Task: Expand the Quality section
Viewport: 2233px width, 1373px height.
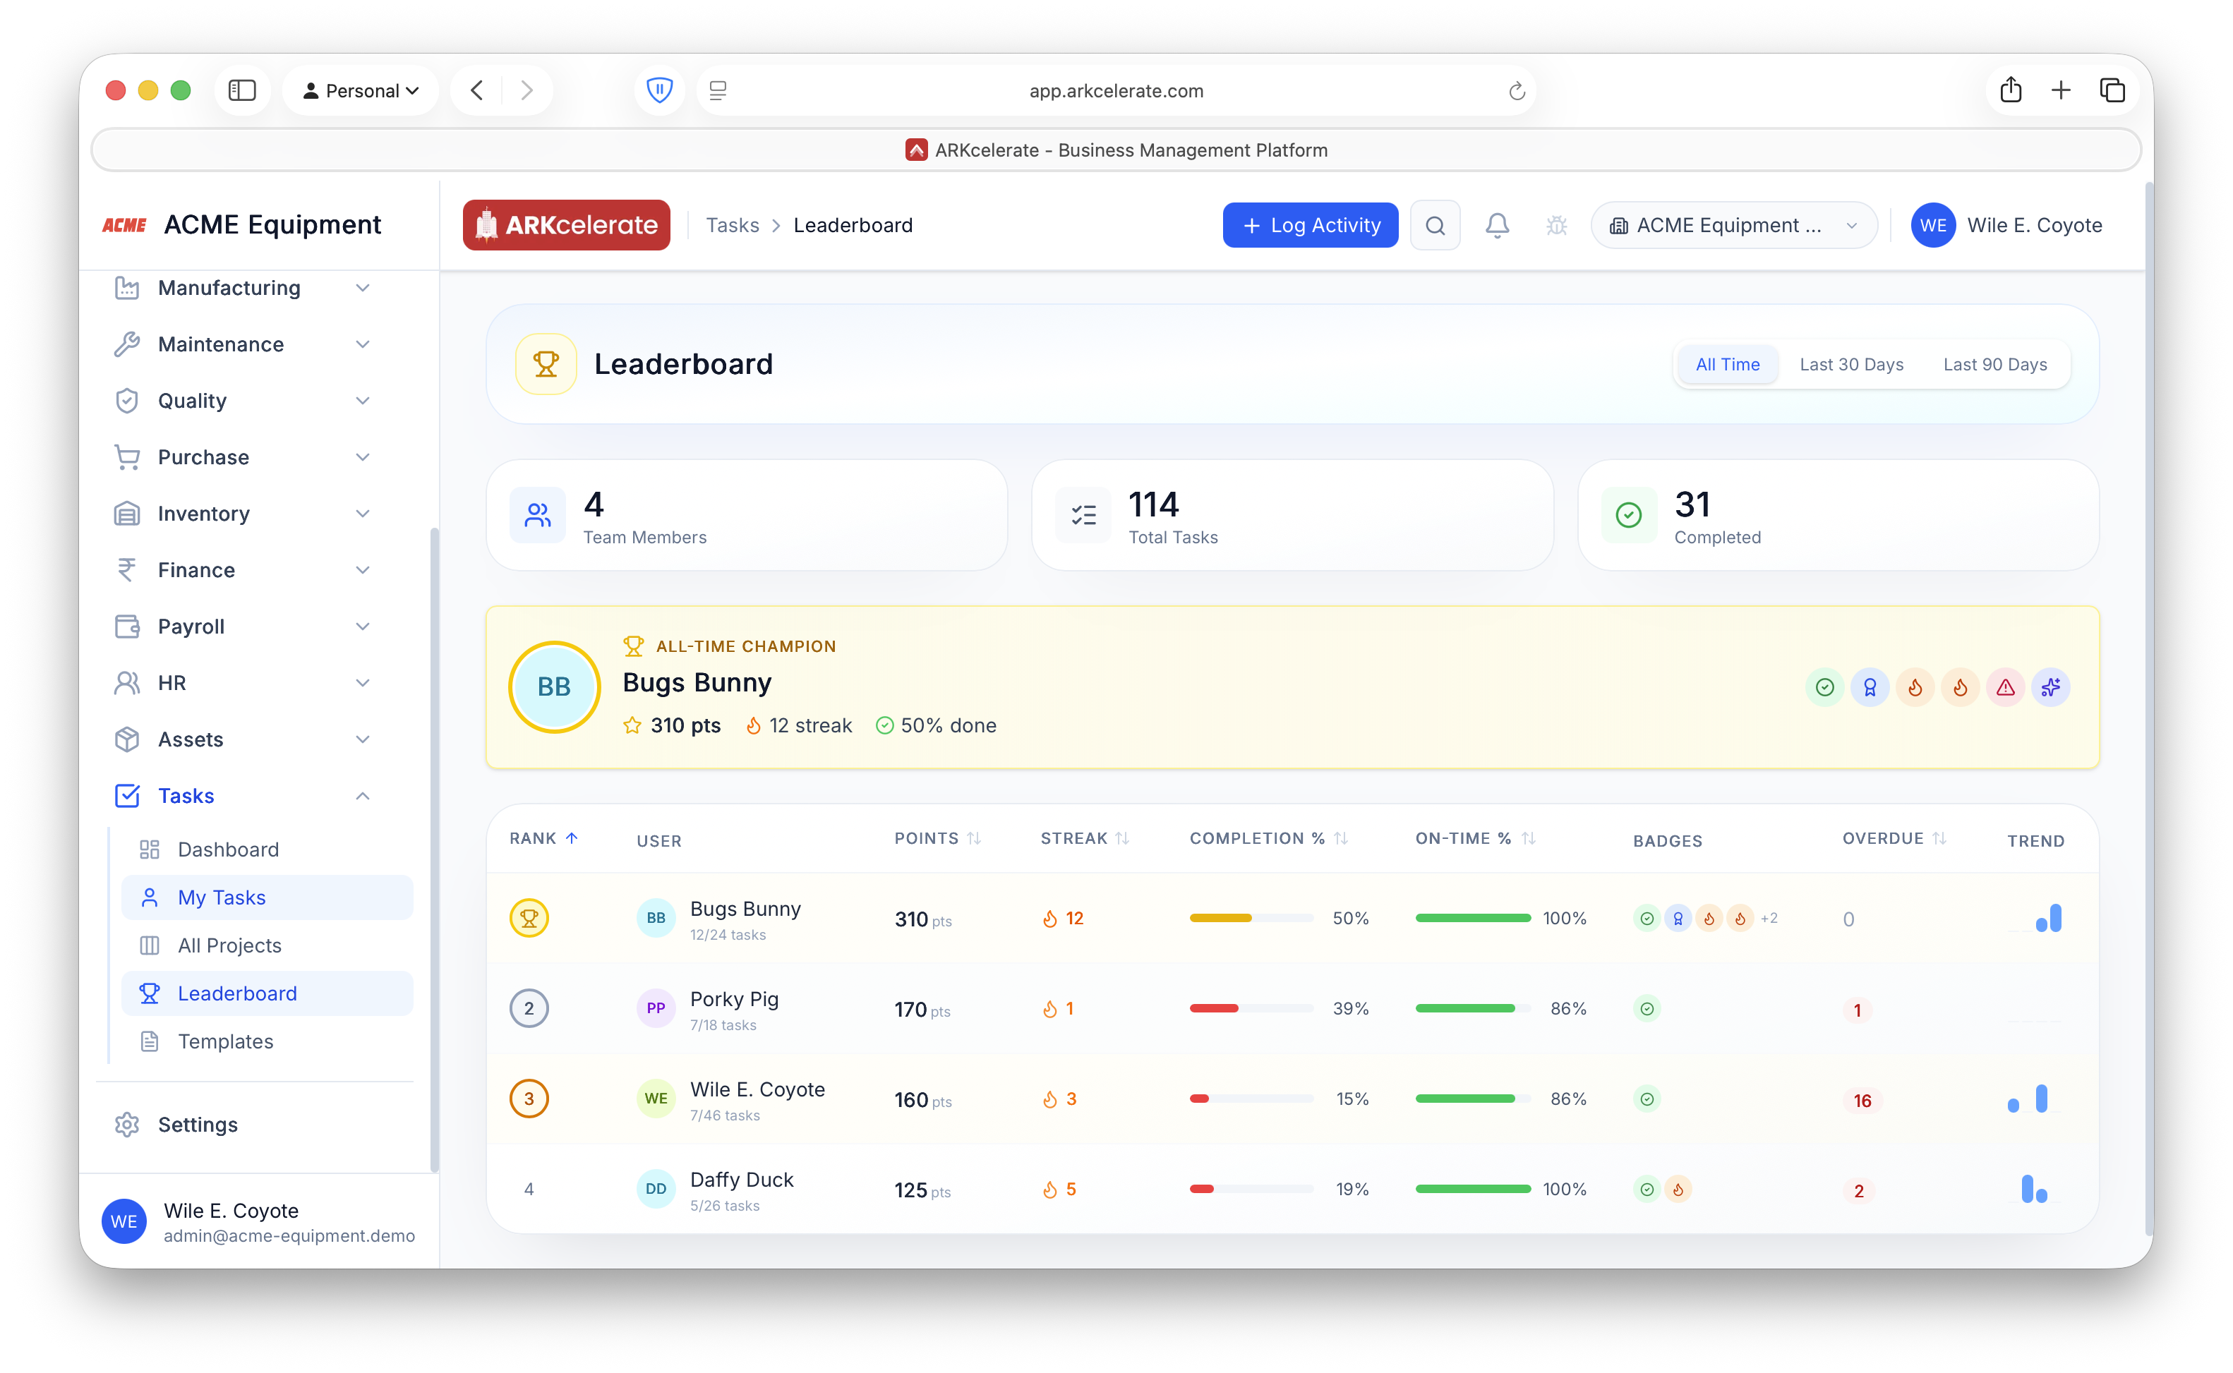Action: tap(245, 401)
